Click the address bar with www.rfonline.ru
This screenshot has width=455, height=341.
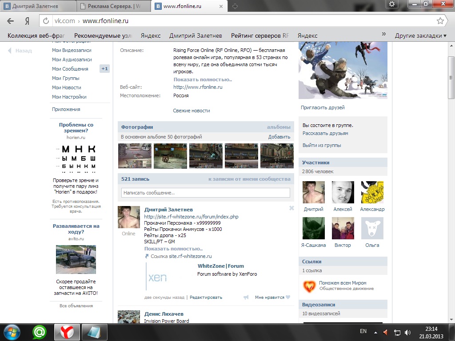point(244,21)
